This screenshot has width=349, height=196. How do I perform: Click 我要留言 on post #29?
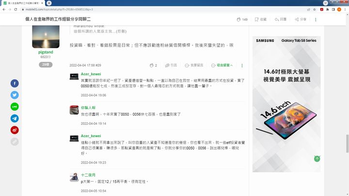[194, 65]
